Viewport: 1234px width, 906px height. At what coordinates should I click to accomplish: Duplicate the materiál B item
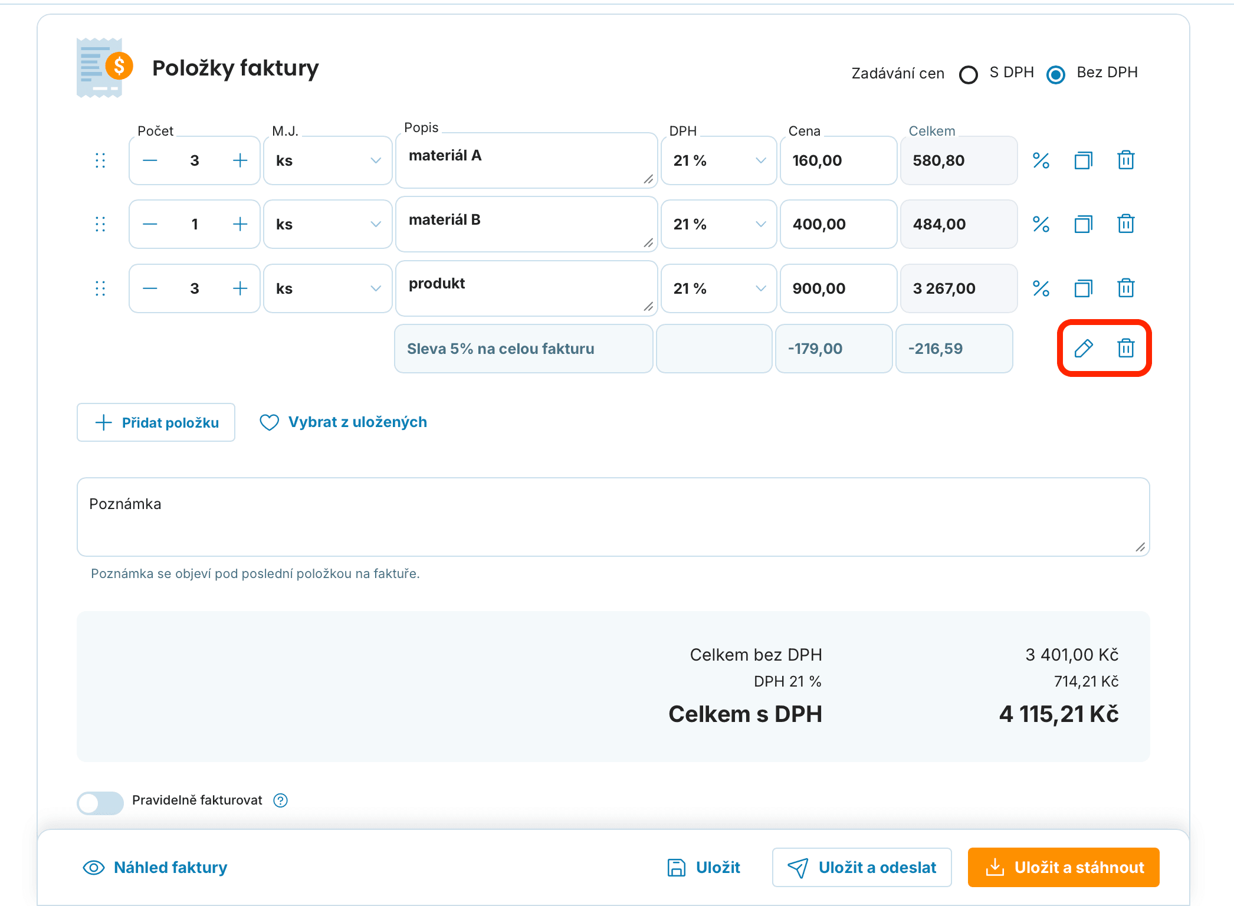coord(1084,224)
